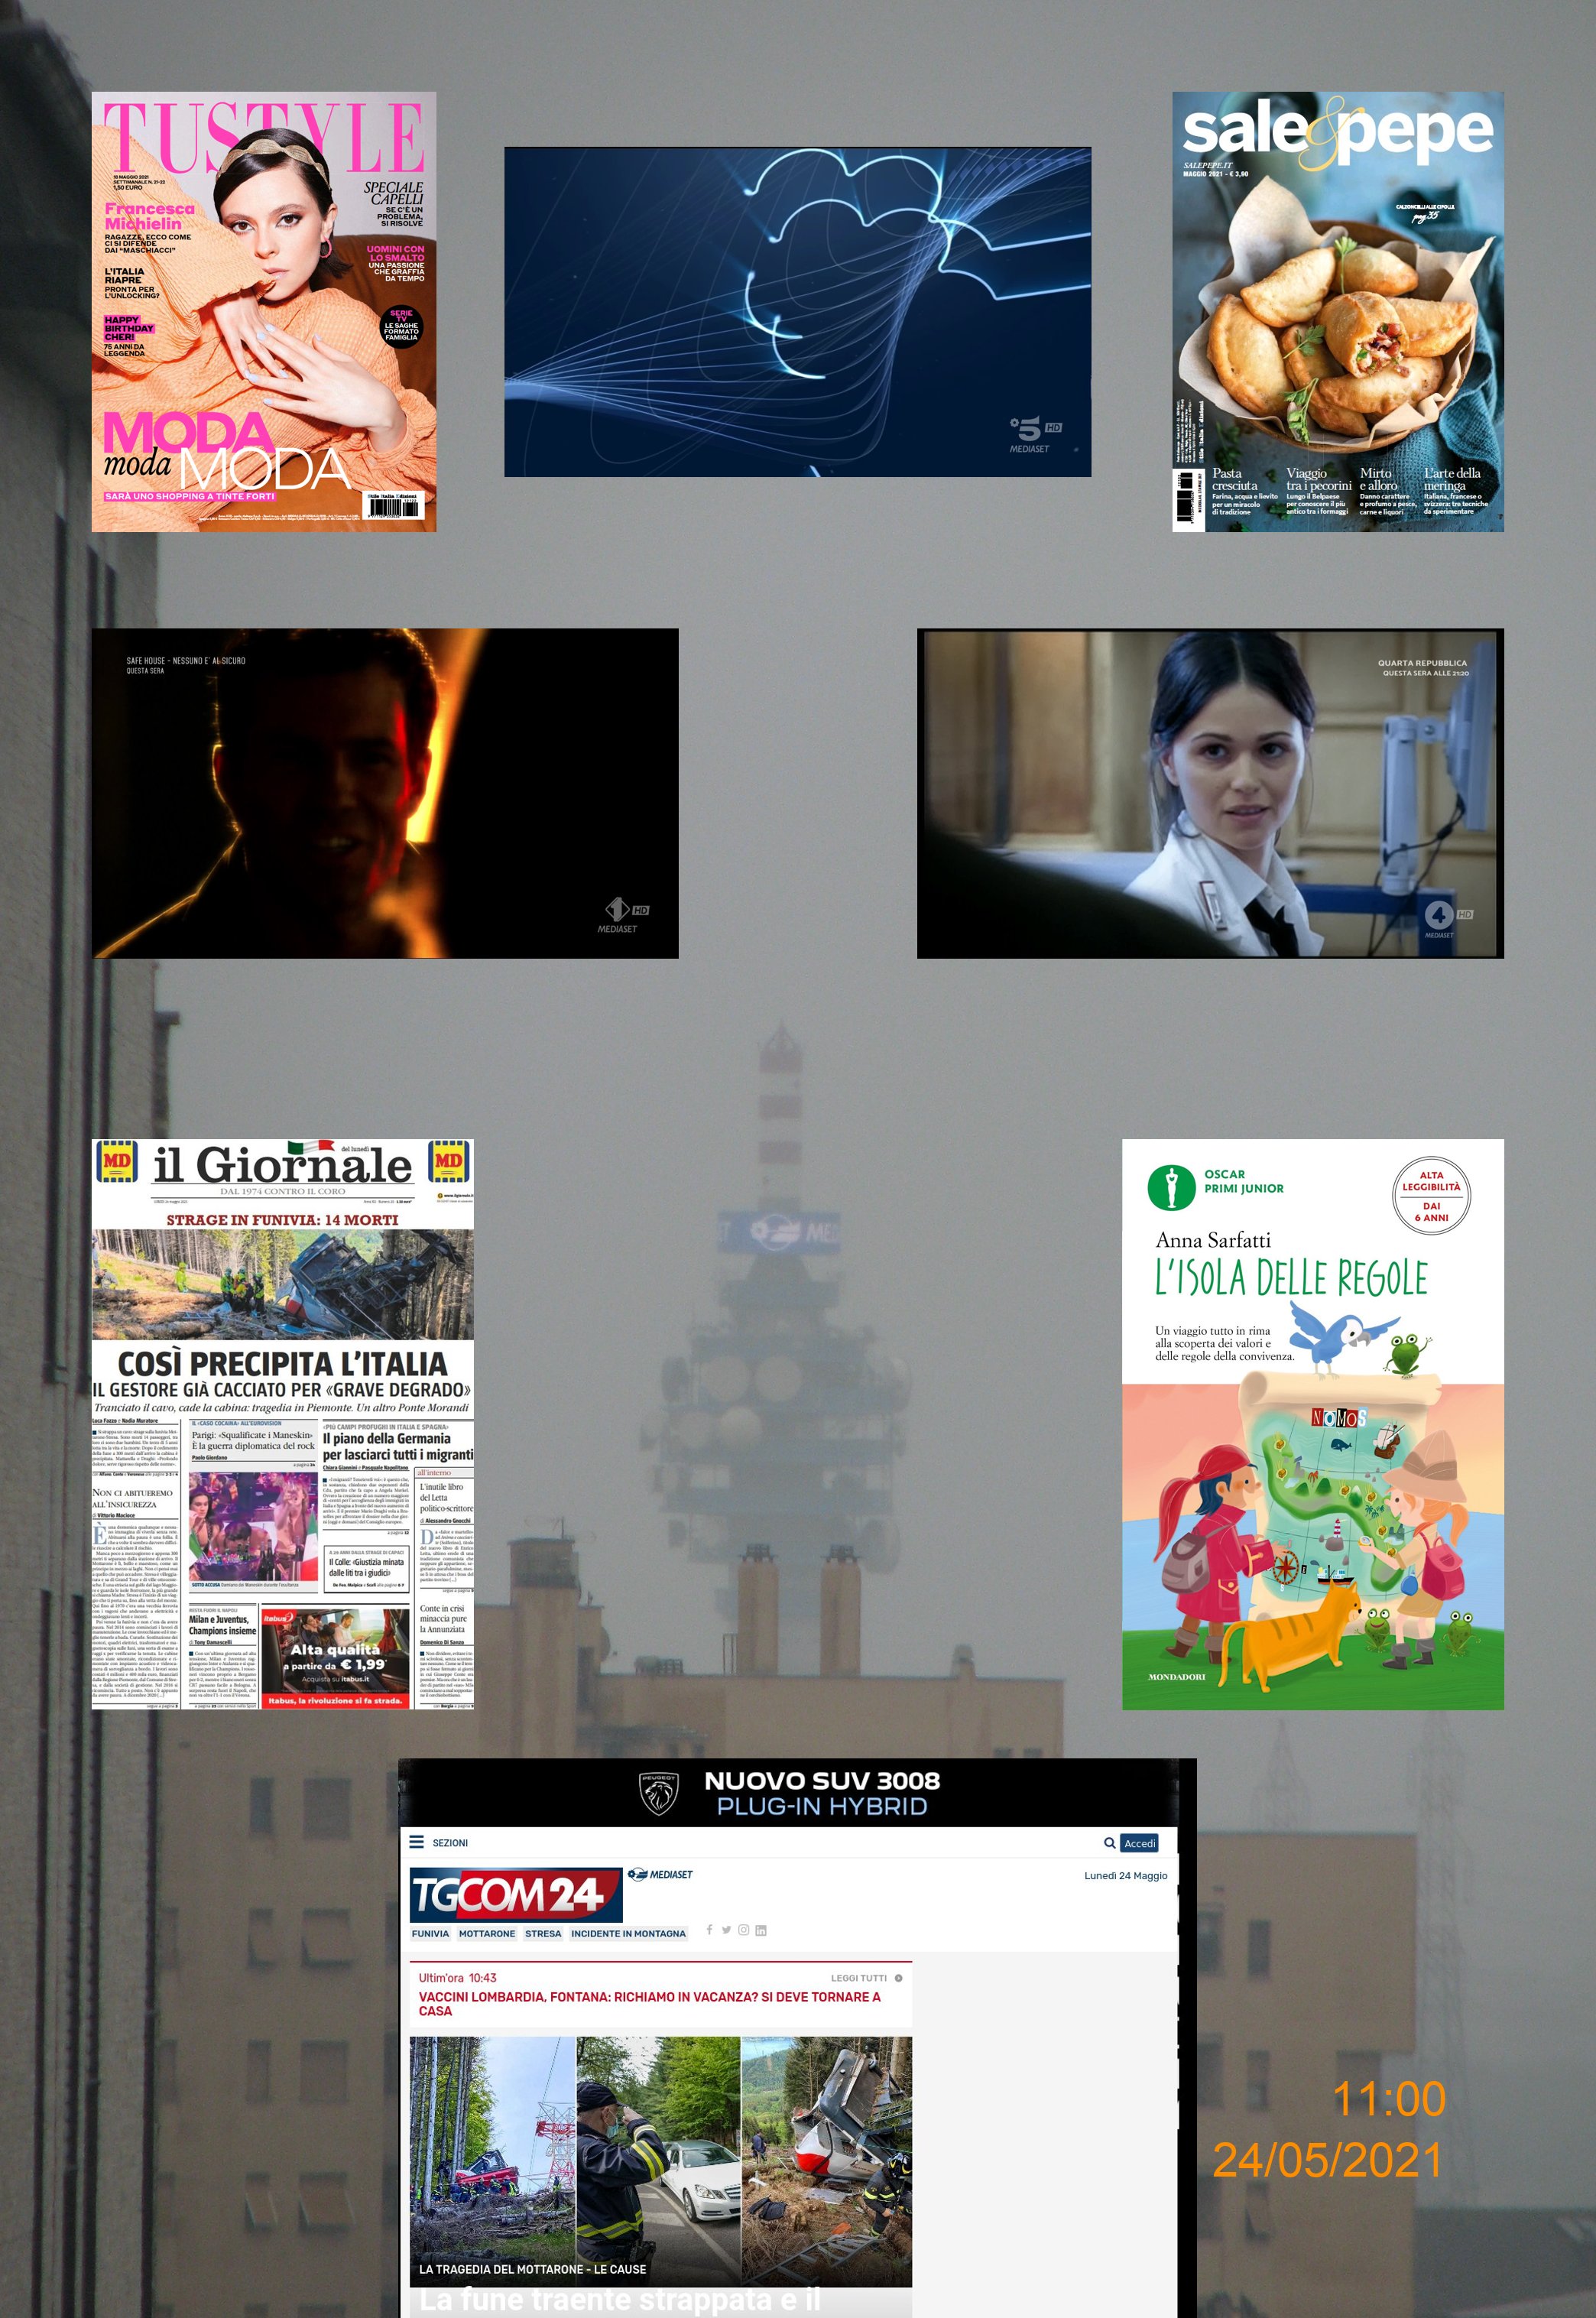Image resolution: width=1596 pixels, height=2318 pixels.
Task: Click the Ultim'ora 10:43 label
Action: [x=457, y=1978]
